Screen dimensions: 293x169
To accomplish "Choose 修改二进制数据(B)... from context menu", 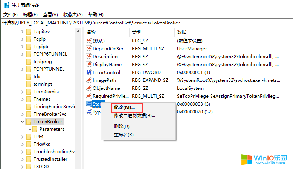I will 134,116.
